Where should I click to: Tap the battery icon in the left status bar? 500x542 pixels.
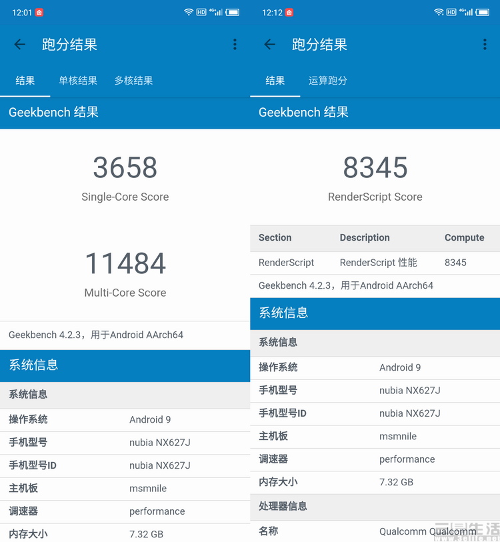(x=233, y=13)
